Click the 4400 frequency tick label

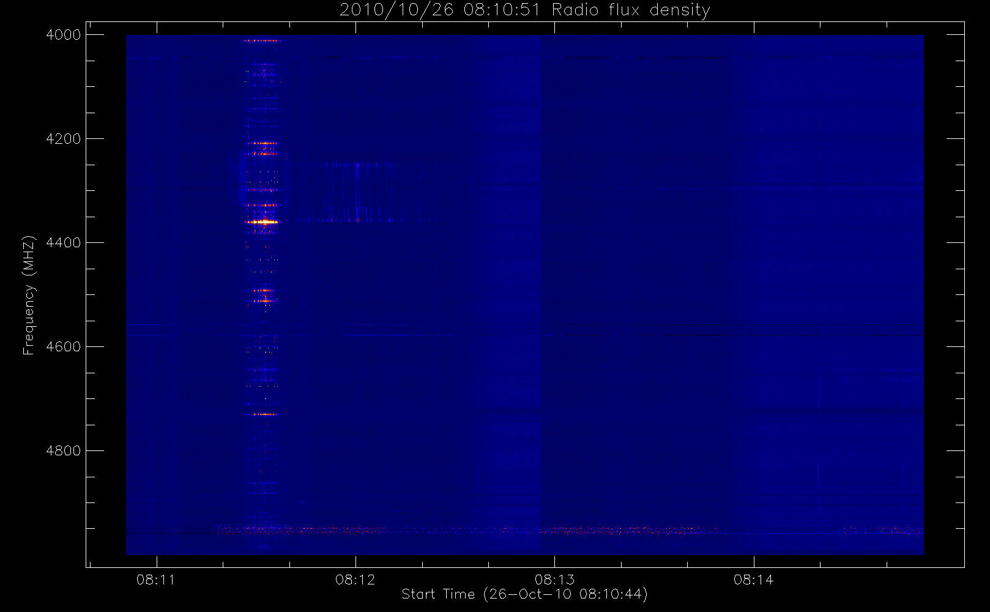tap(64, 243)
